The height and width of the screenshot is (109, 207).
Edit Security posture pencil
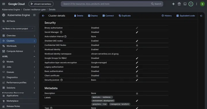(x=137, y=80)
